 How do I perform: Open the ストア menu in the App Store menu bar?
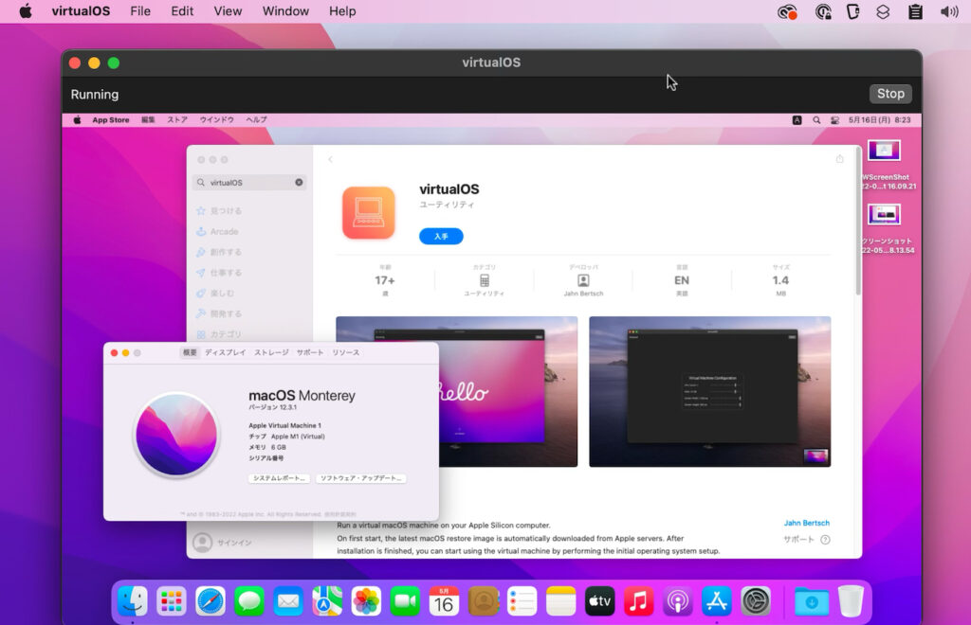pyautogui.click(x=176, y=120)
